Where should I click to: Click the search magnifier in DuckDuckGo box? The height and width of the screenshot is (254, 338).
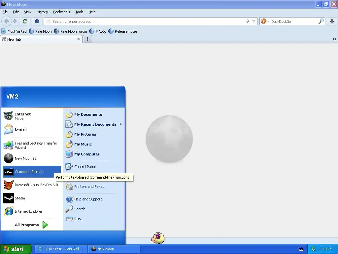pos(321,21)
